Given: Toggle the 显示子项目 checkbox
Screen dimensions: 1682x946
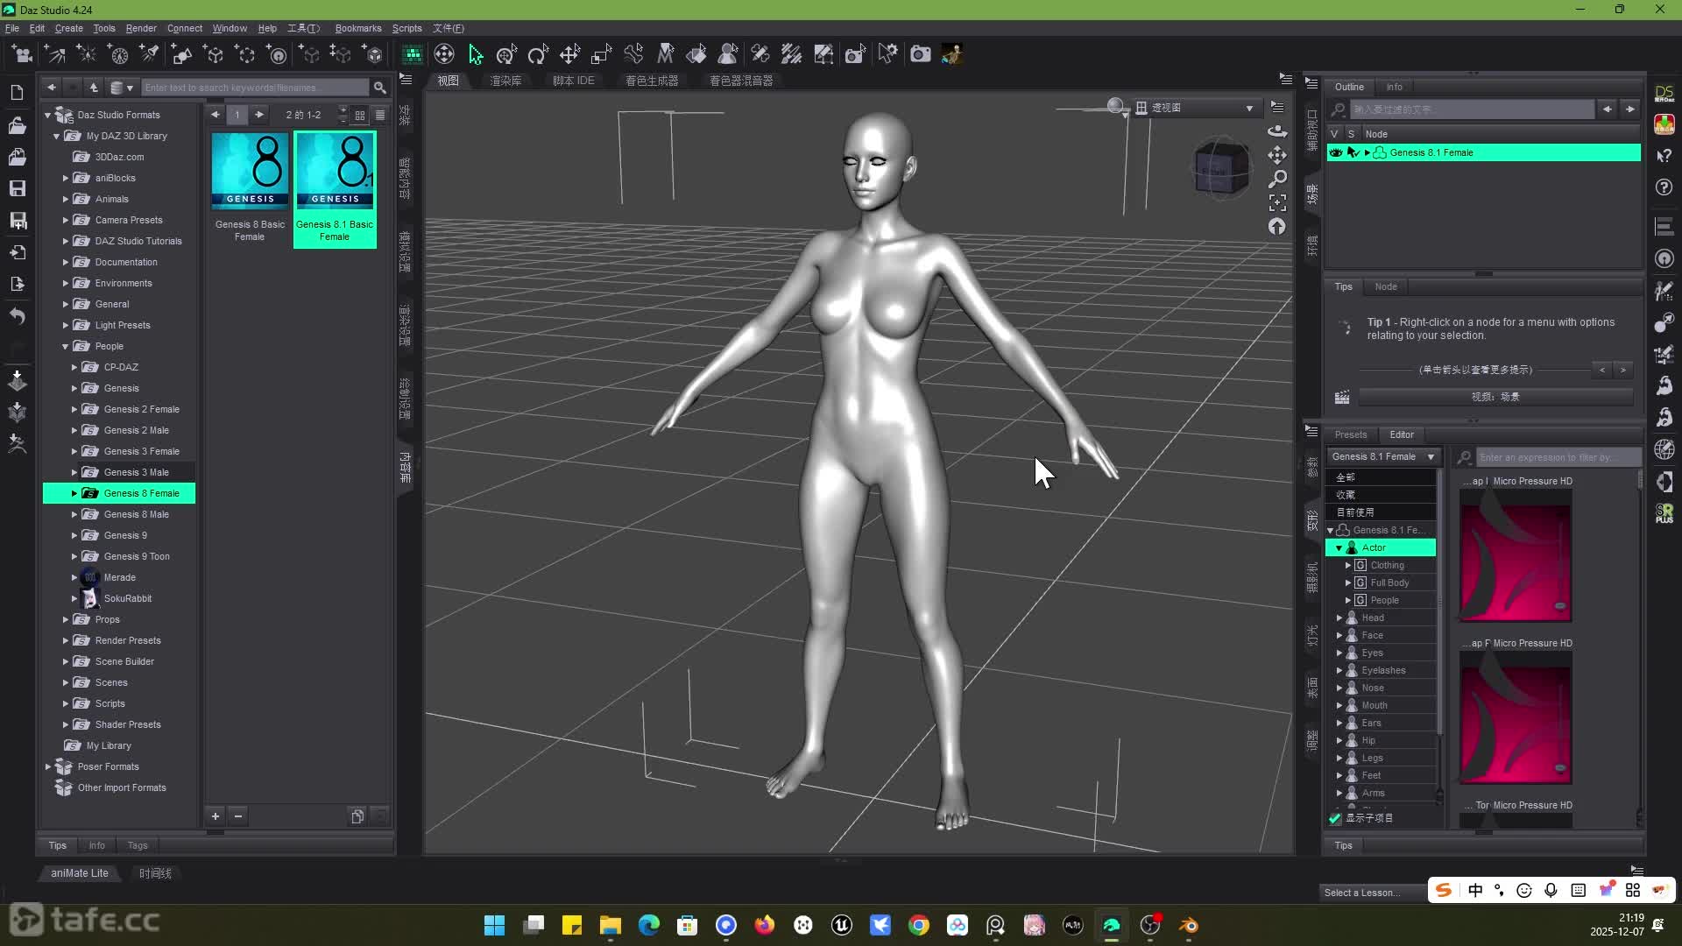Looking at the screenshot, I should [1335, 818].
